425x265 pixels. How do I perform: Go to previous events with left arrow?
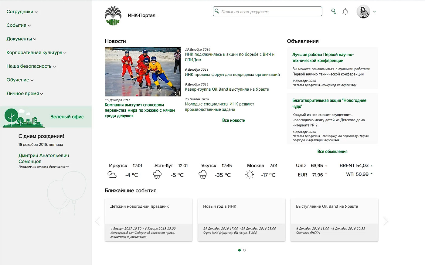[97, 221]
